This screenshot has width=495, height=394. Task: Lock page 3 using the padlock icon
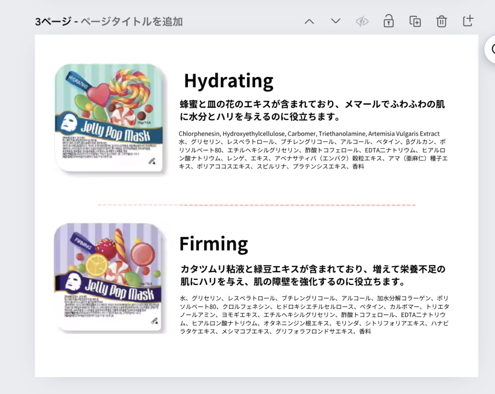(388, 21)
